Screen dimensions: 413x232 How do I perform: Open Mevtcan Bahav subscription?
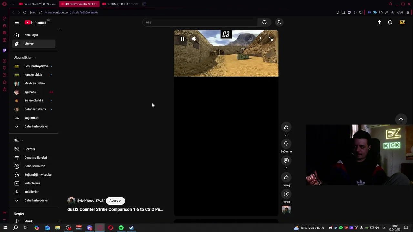pyautogui.click(x=34, y=83)
